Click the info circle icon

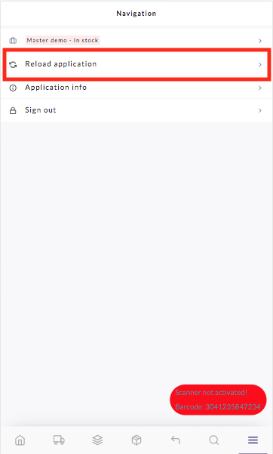coord(13,88)
